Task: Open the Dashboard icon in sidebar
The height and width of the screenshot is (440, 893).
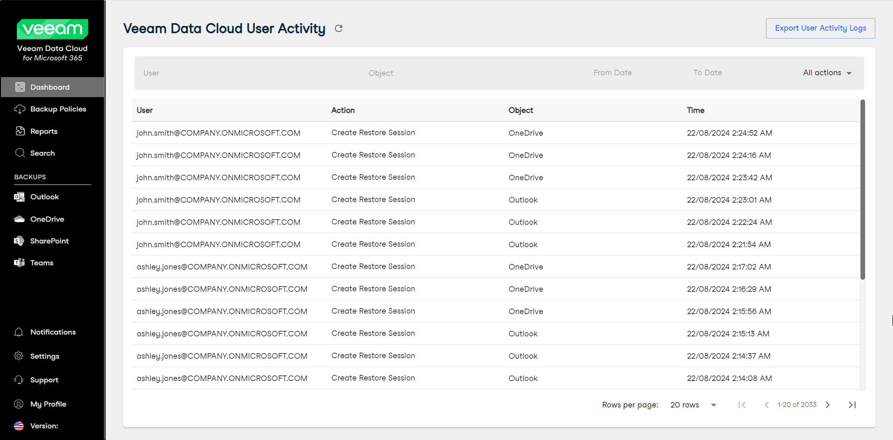Action: coord(20,87)
